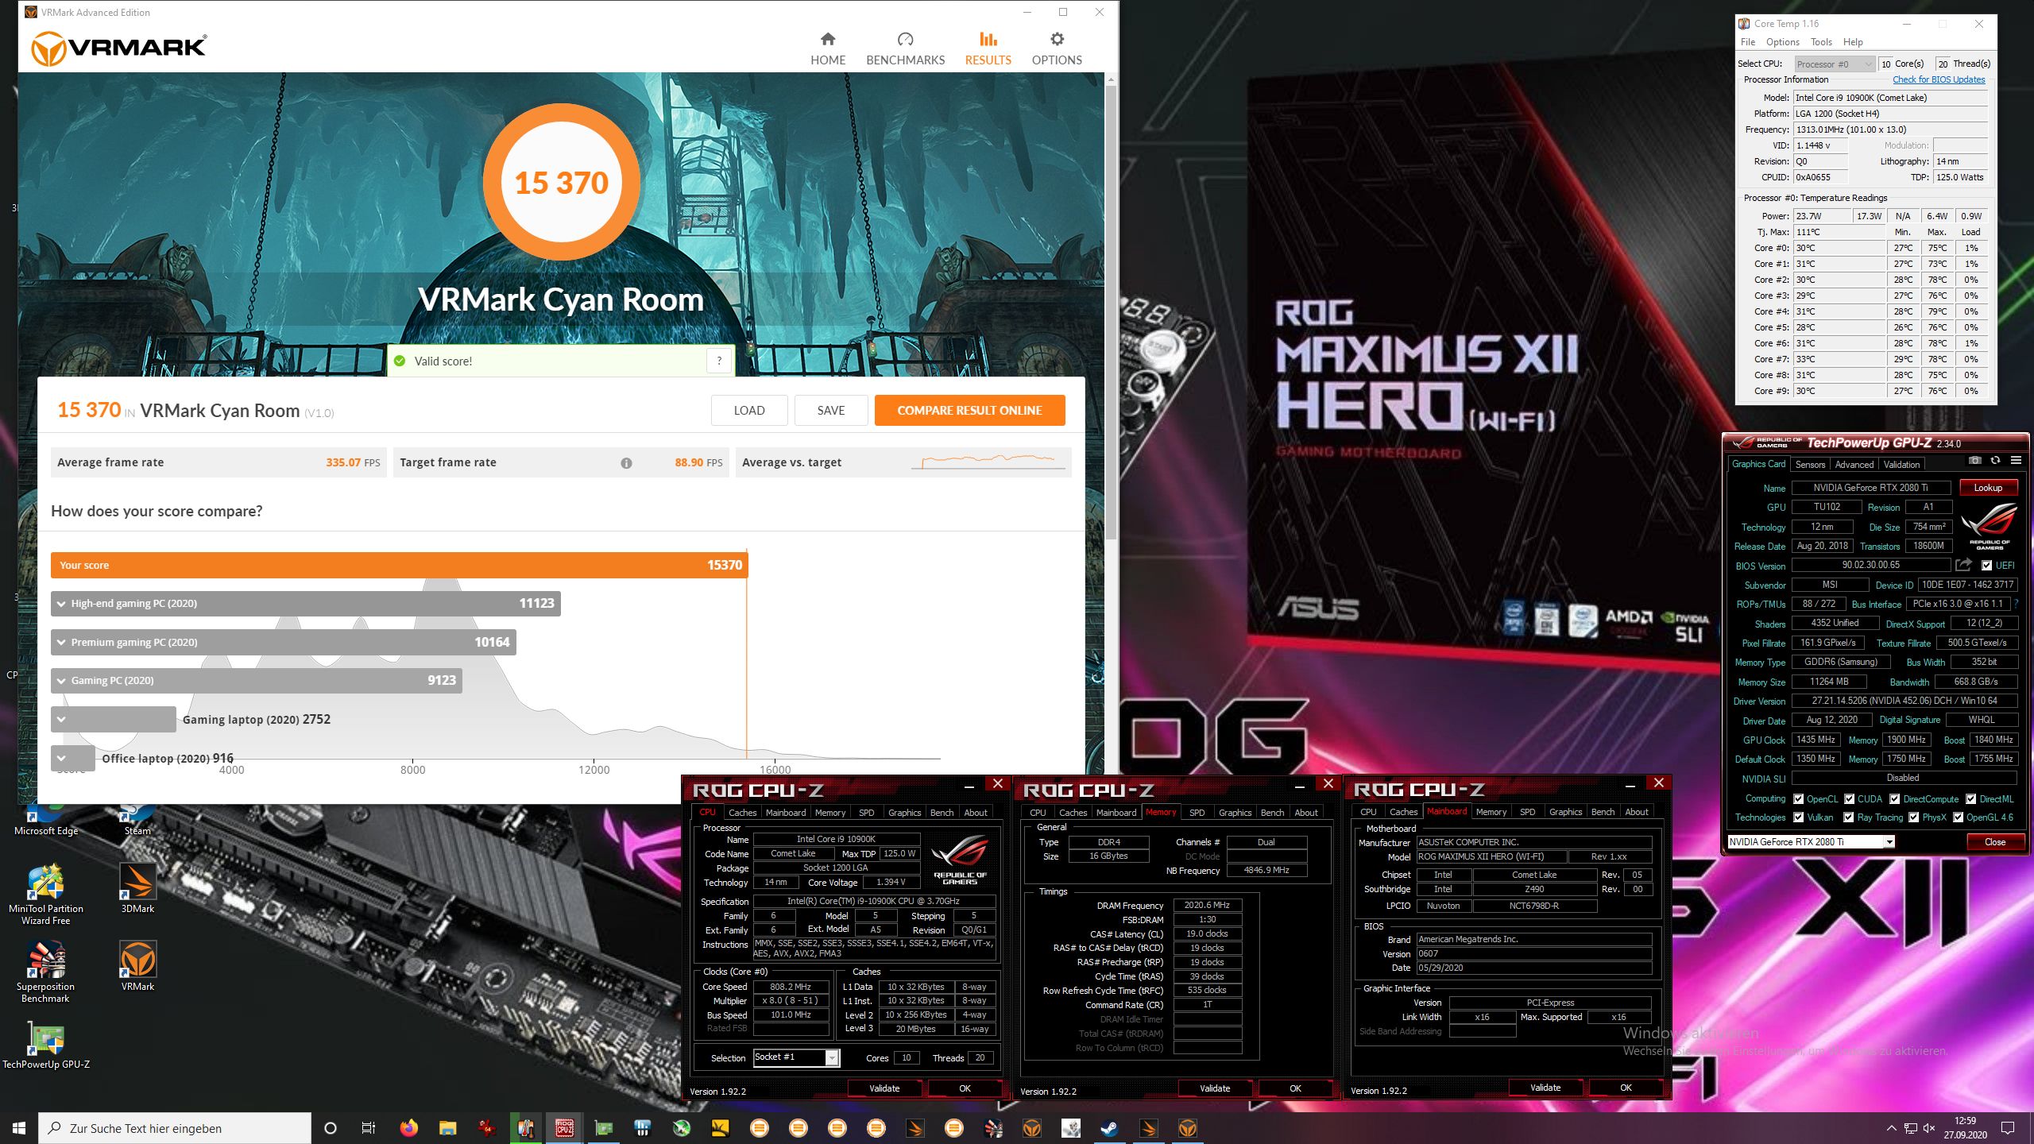The height and width of the screenshot is (1144, 2034).
Task: Open Task View in the taskbar
Action: click(x=369, y=1128)
